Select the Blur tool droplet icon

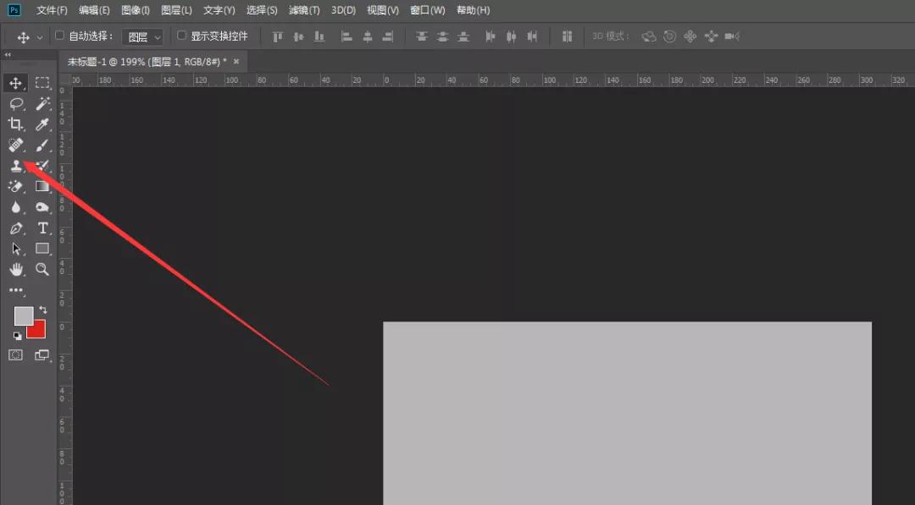[16, 207]
